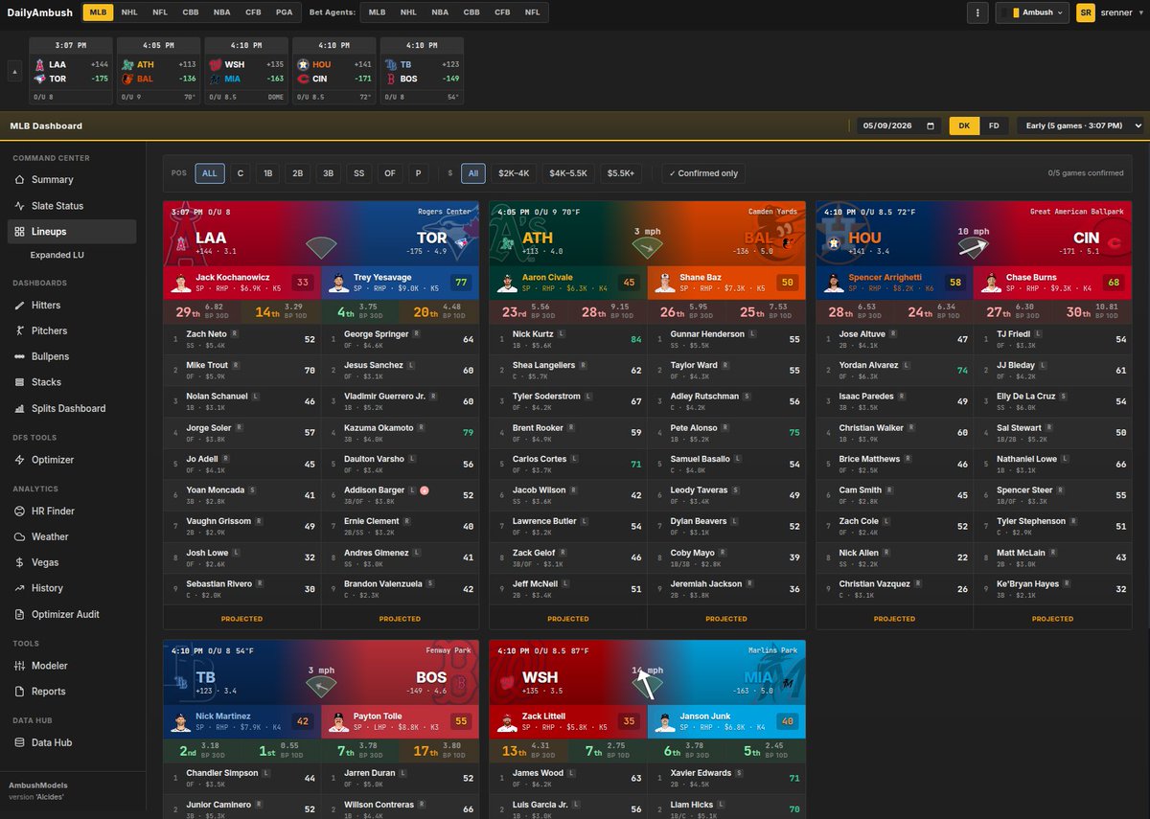Open Expanded LU sub-item
The width and height of the screenshot is (1150, 819).
click(57, 256)
